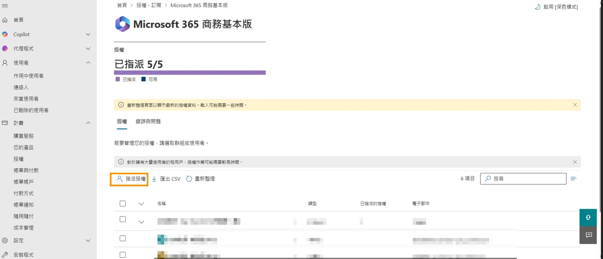Screen dimensions: 603x259
Task: Dismiss the yellow refresh notice banner
Action: [575, 105]
